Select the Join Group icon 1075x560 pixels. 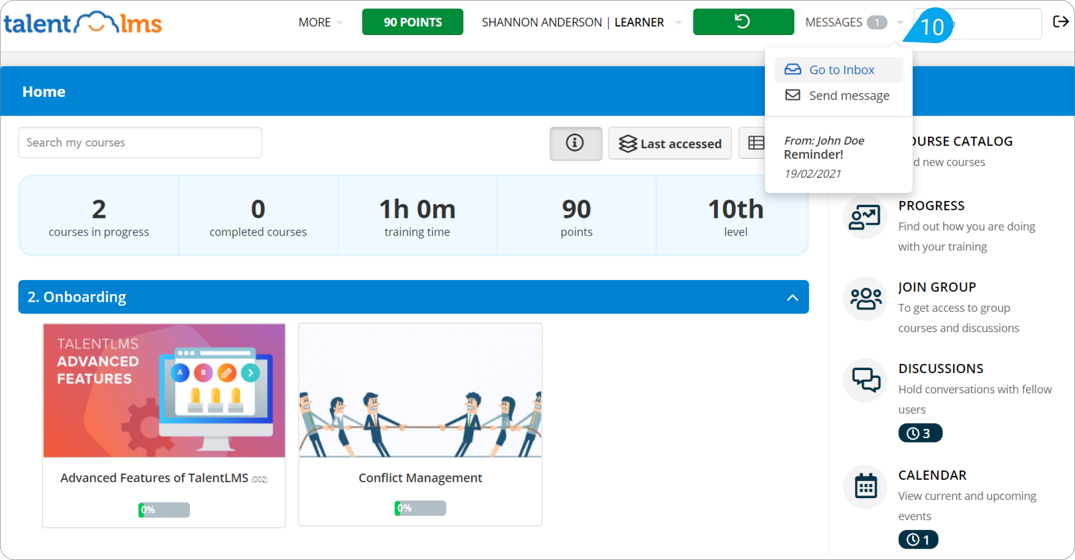(865, 299)
